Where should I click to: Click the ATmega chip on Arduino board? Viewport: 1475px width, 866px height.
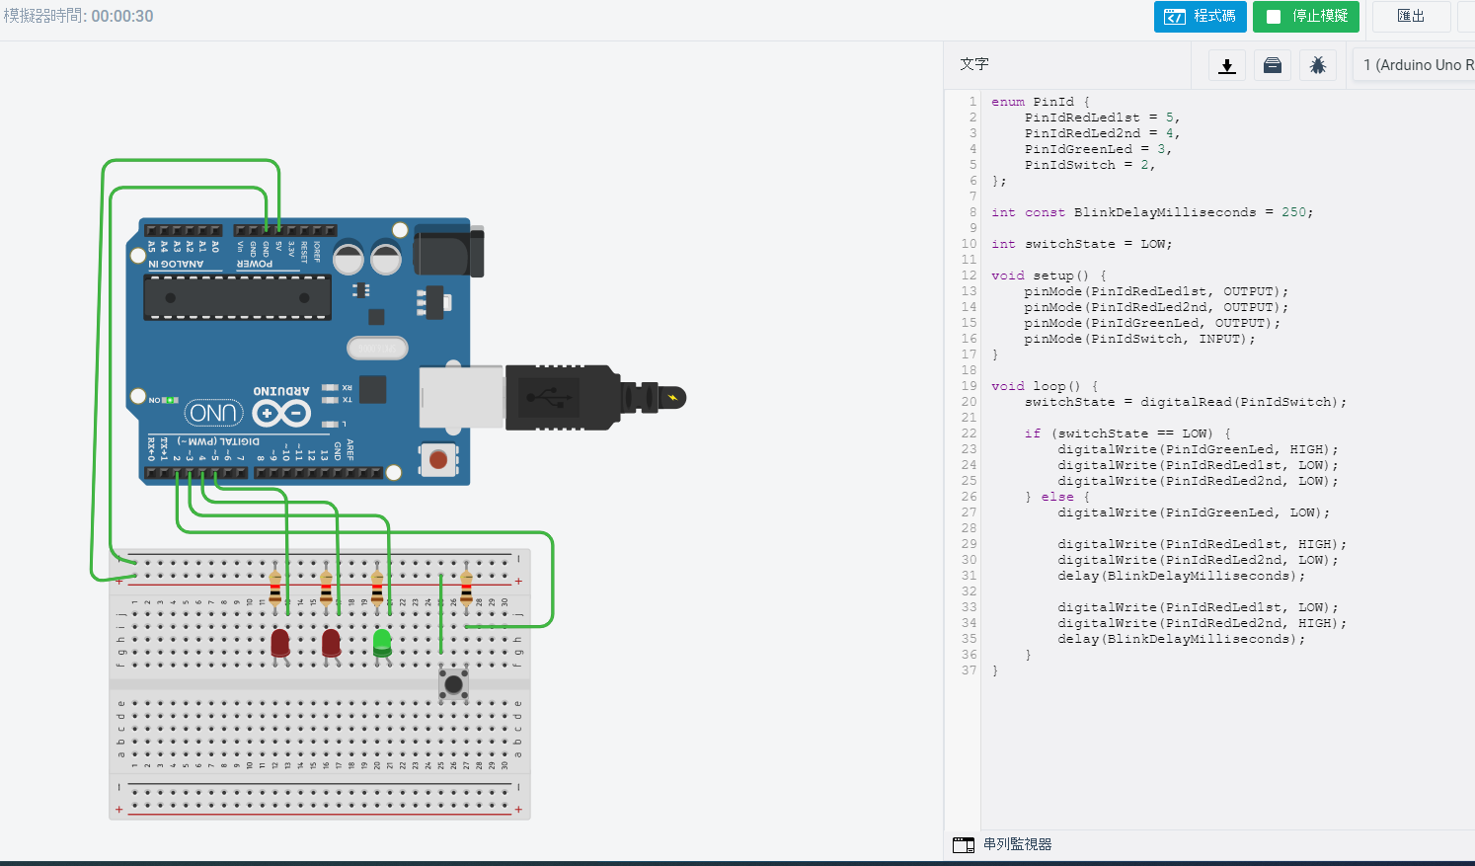(x=237, y=297)
